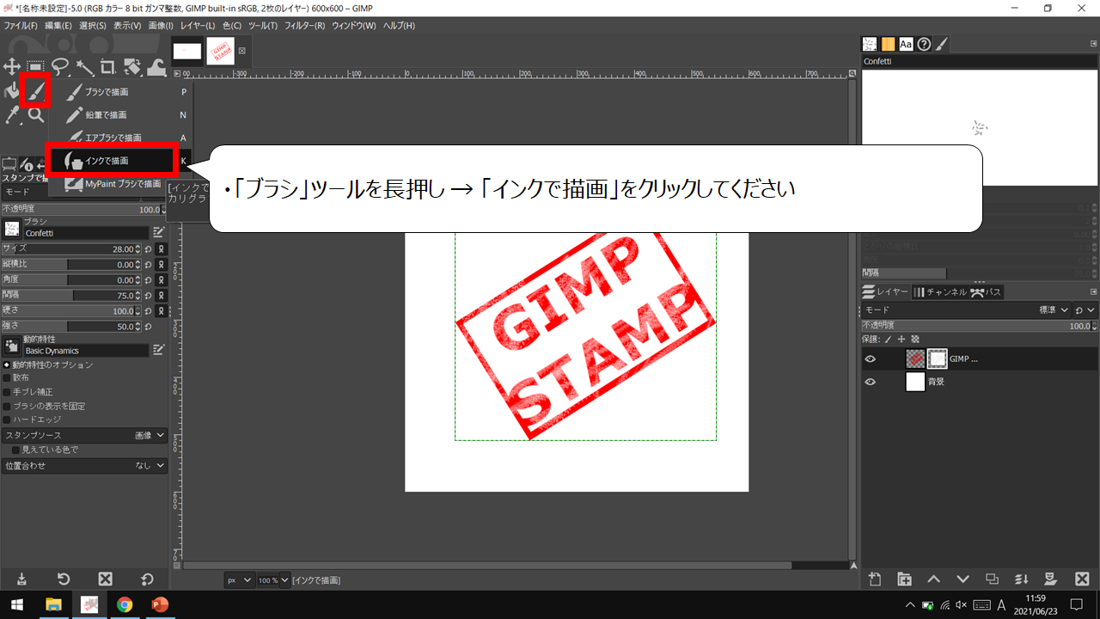
Task: Create a new layer in Layers panel
Action: coord(875,579)
